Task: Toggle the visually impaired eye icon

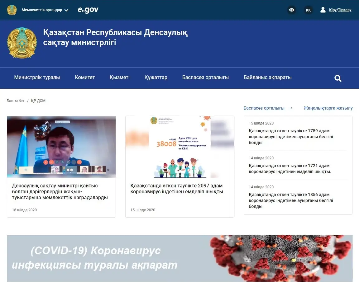Action: click(x=291, y=10)
